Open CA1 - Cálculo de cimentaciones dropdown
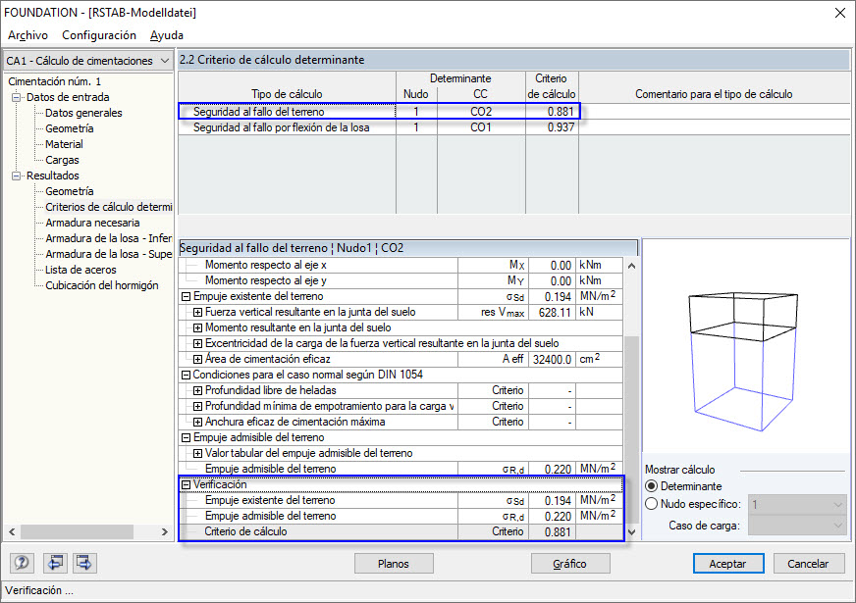The width and height of the screenshot is (856, 603). pyautogui.click(x=88, y=61)
